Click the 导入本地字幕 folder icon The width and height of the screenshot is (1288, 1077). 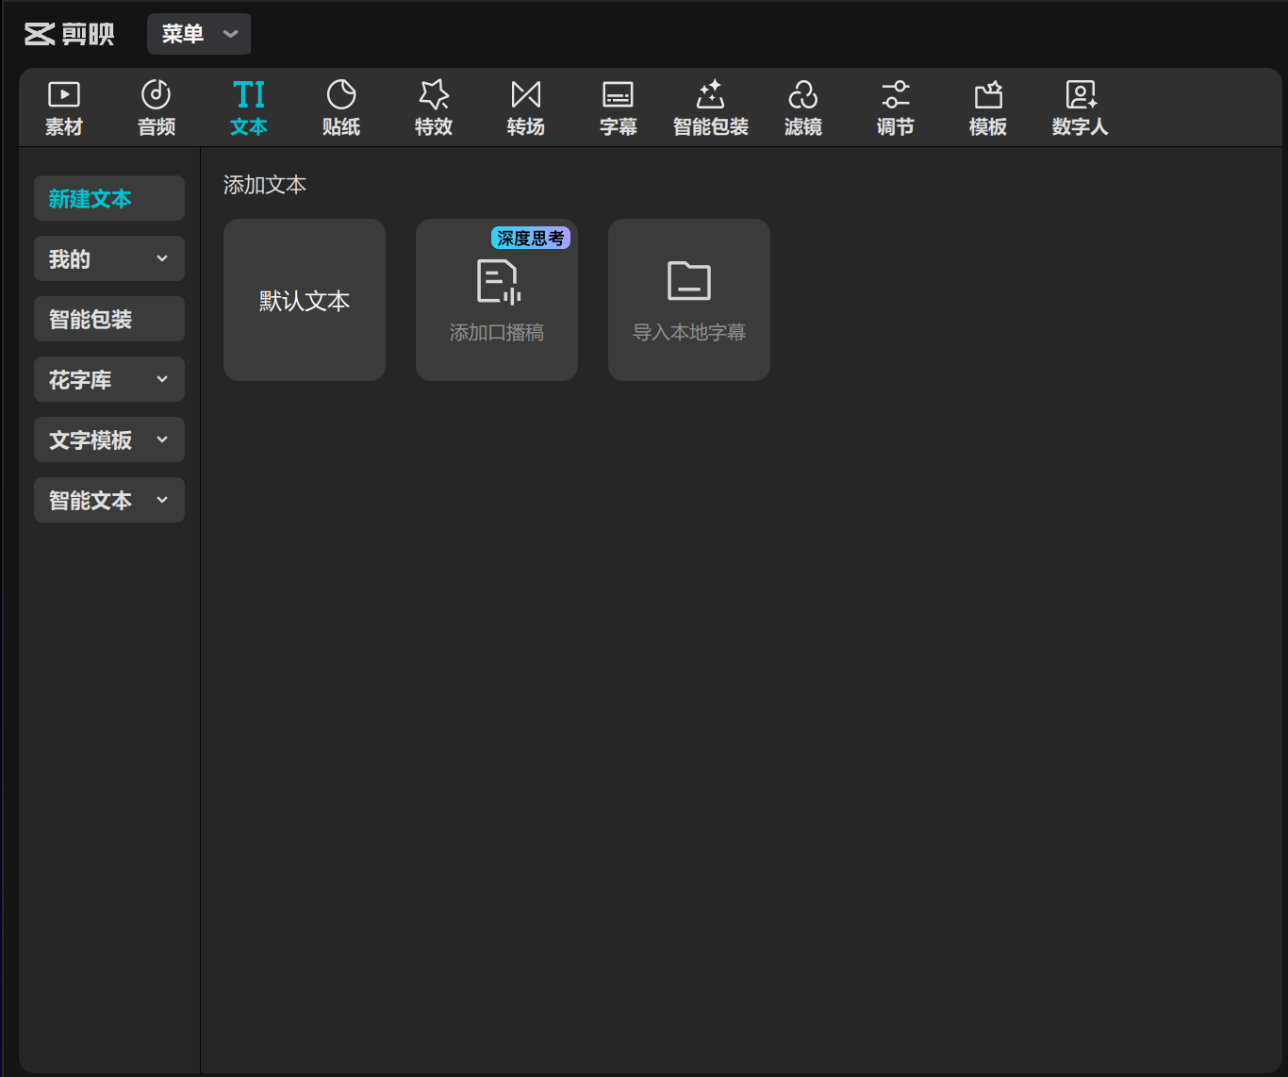click(689, 280)
